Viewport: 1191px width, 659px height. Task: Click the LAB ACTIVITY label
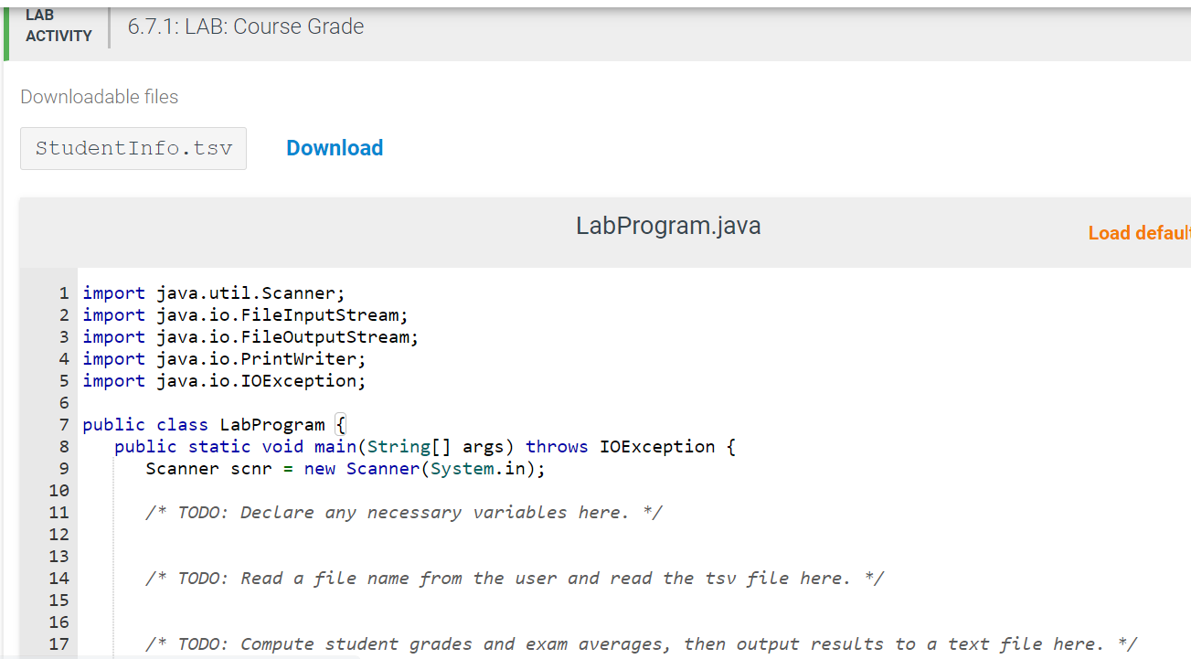(58, 26)
